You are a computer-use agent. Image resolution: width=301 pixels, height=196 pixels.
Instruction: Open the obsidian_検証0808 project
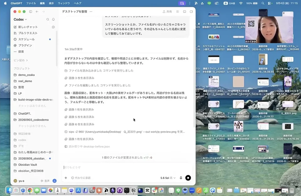pyautogui.click(x=31, y=171)
